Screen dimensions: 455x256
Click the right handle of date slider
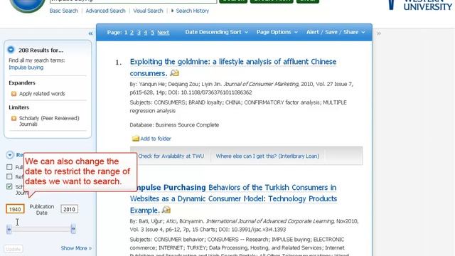[73, 229]
